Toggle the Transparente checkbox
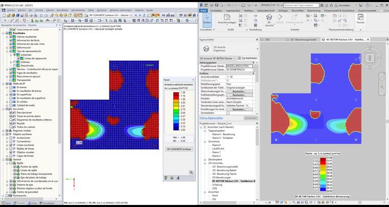The image size is (389, 207). [11, 80]
